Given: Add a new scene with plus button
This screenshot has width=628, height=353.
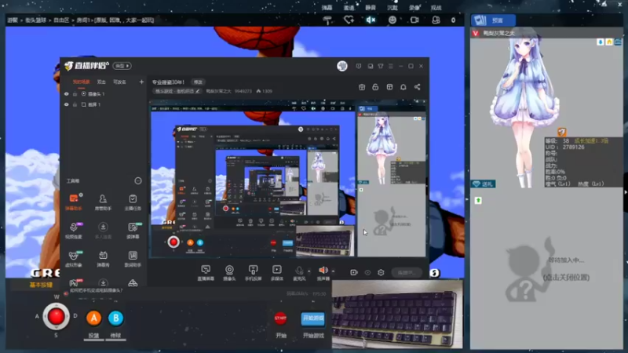Looking at the screenshot, I should coord(141,82).
